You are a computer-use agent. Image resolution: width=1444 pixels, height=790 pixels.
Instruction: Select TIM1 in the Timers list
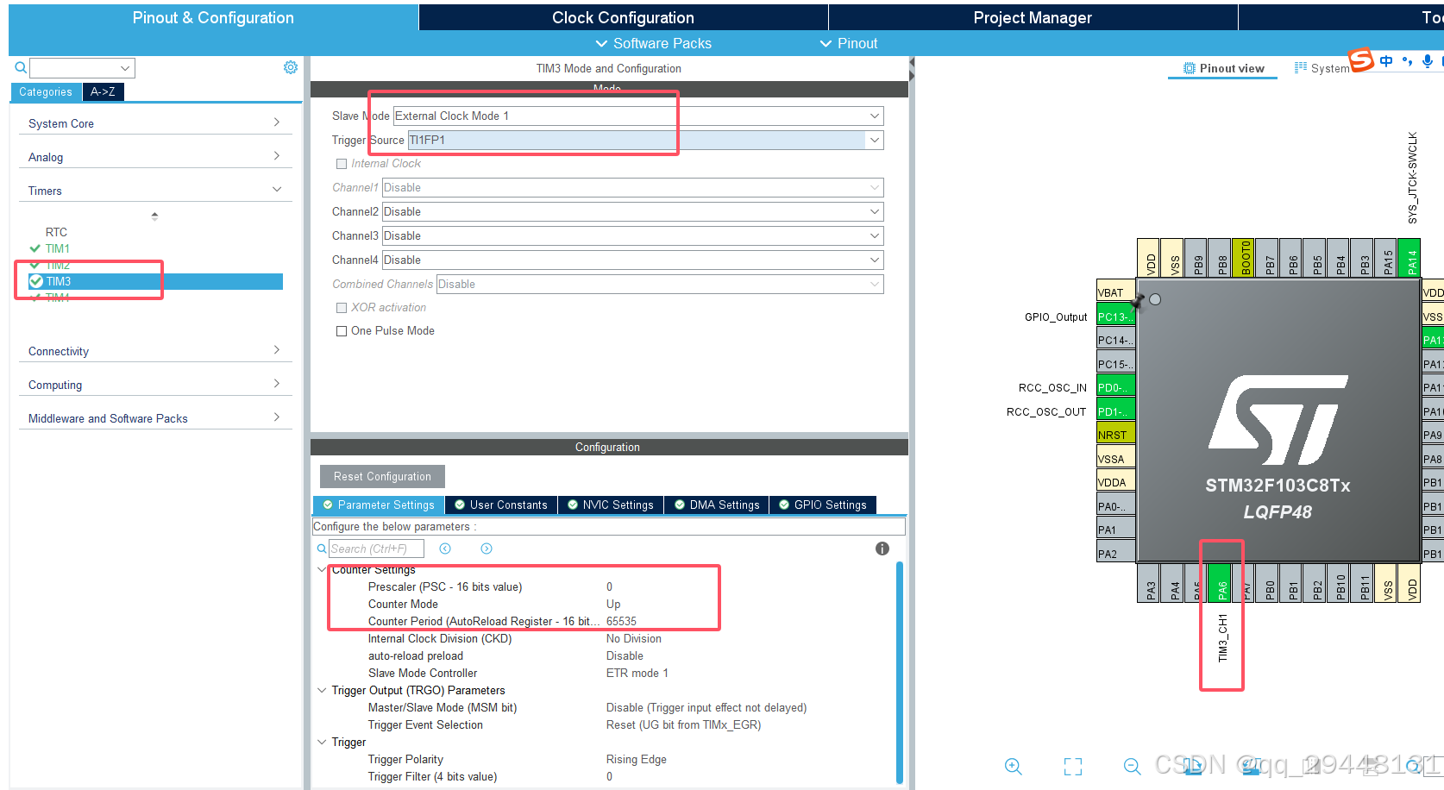pyautogui.click(x=58, y=248)
